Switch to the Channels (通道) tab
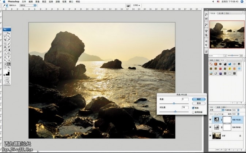Viewport: 246px width, 153px height. click(219, 107)
